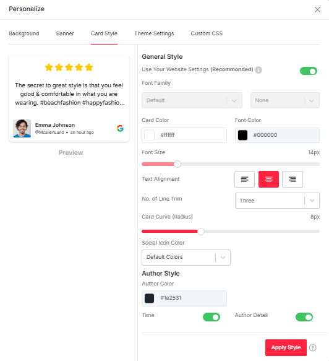Click the 'an hour ago' timestamp

click(82, 133)
